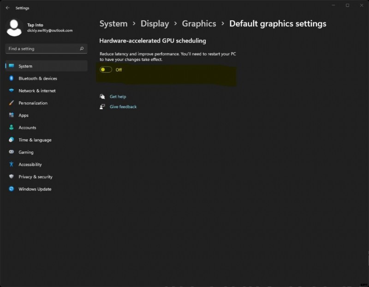The width and height of the screenshot is (369, 287).
Task: Click the back arrow in Settings title bar
Action: pyautogui.click(x=7, y=8)
